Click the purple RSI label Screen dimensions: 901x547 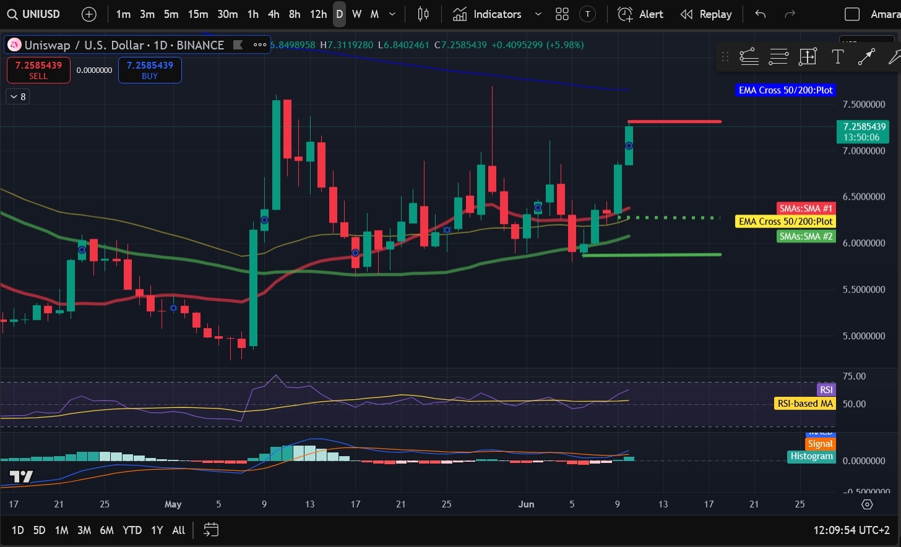tap(826, 389)
